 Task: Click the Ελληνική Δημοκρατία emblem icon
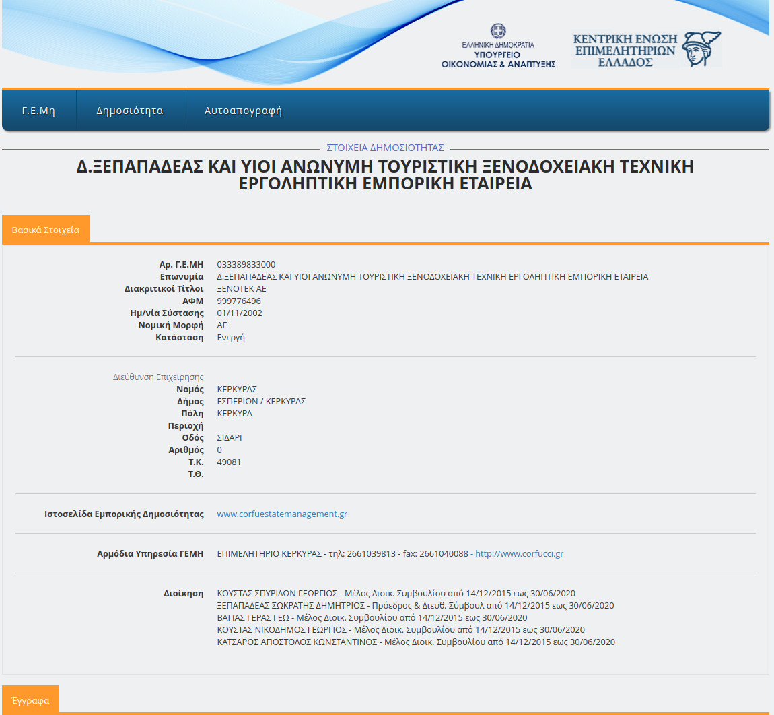click(498, 30)
